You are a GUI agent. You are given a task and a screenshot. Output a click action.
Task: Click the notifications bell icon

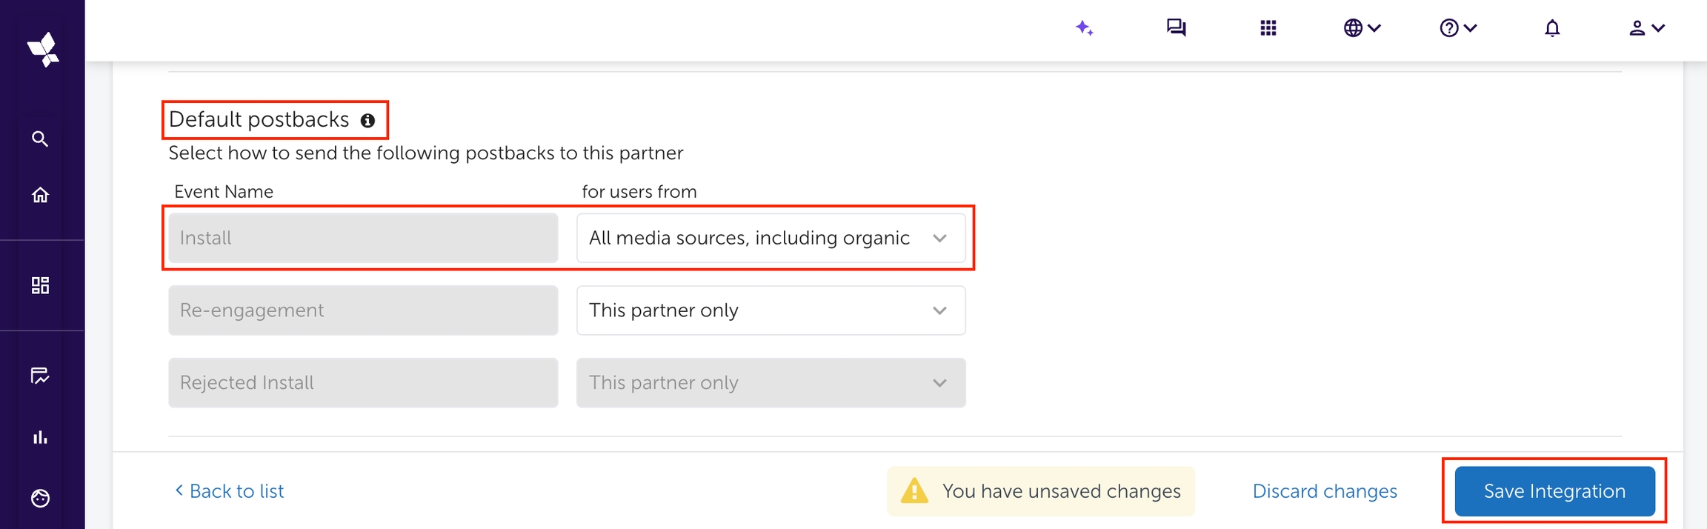(x=1552, y=28)
